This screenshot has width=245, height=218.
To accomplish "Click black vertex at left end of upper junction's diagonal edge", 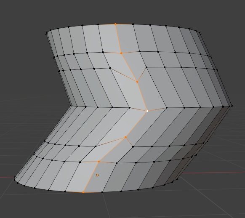I will click(x=110, y=68).
